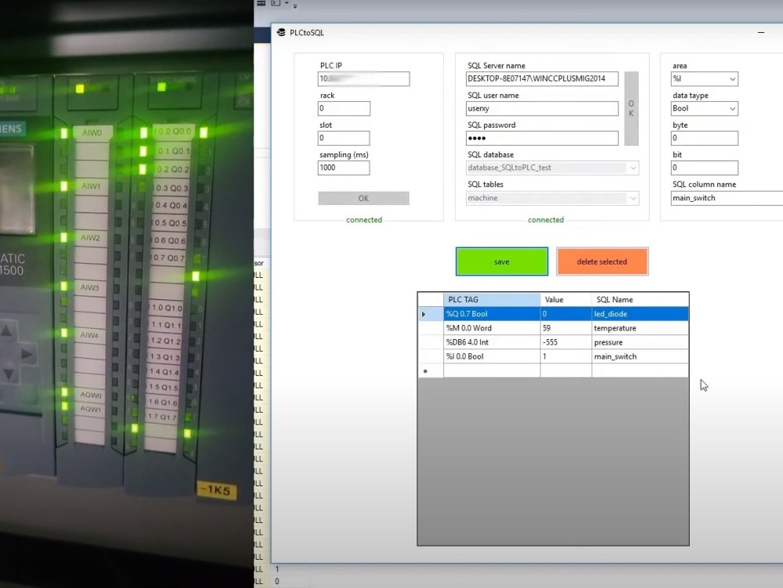Screen dimensions: 783x588
Task: Click the row header arrow of first row
Action: 431,314
